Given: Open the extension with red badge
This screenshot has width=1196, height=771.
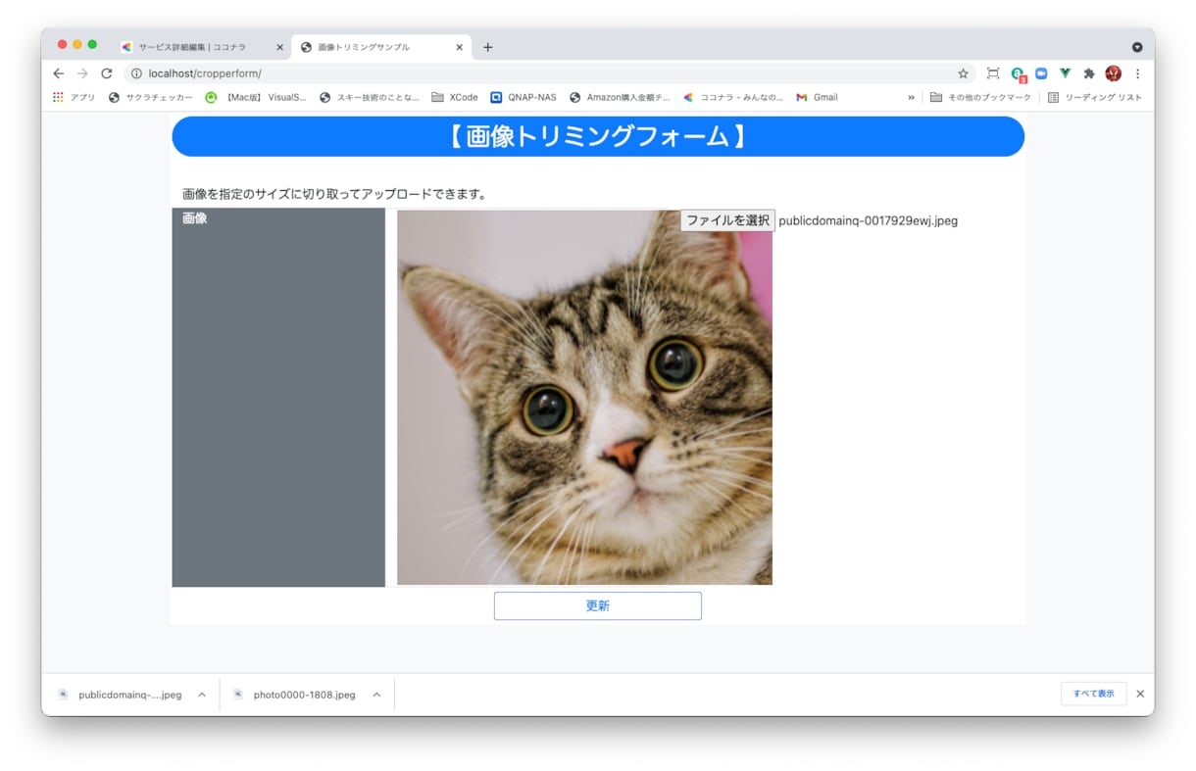Looking at the screenshot, I should pyautogui.click(x=1018, y=74).
